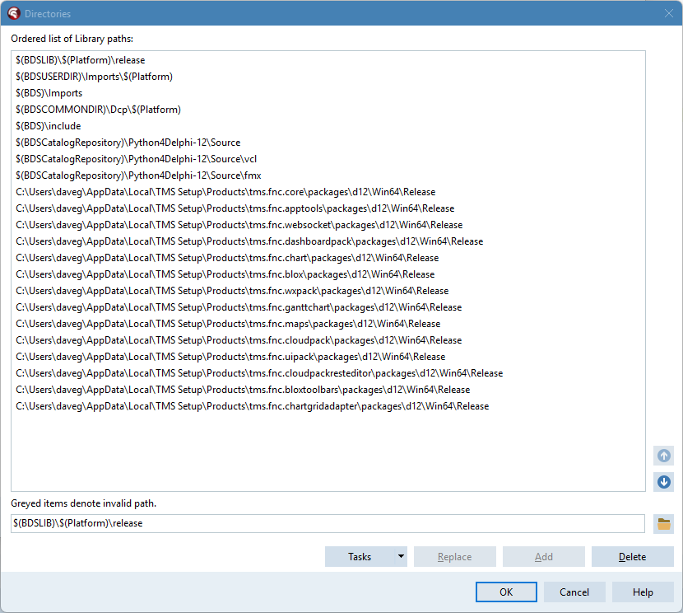Select the $(BDSUSERDIR)\Imports\$(Platform) path
The width and height of the screenshot is (683, 613).
pyautogui.click(x=328, y=77)
